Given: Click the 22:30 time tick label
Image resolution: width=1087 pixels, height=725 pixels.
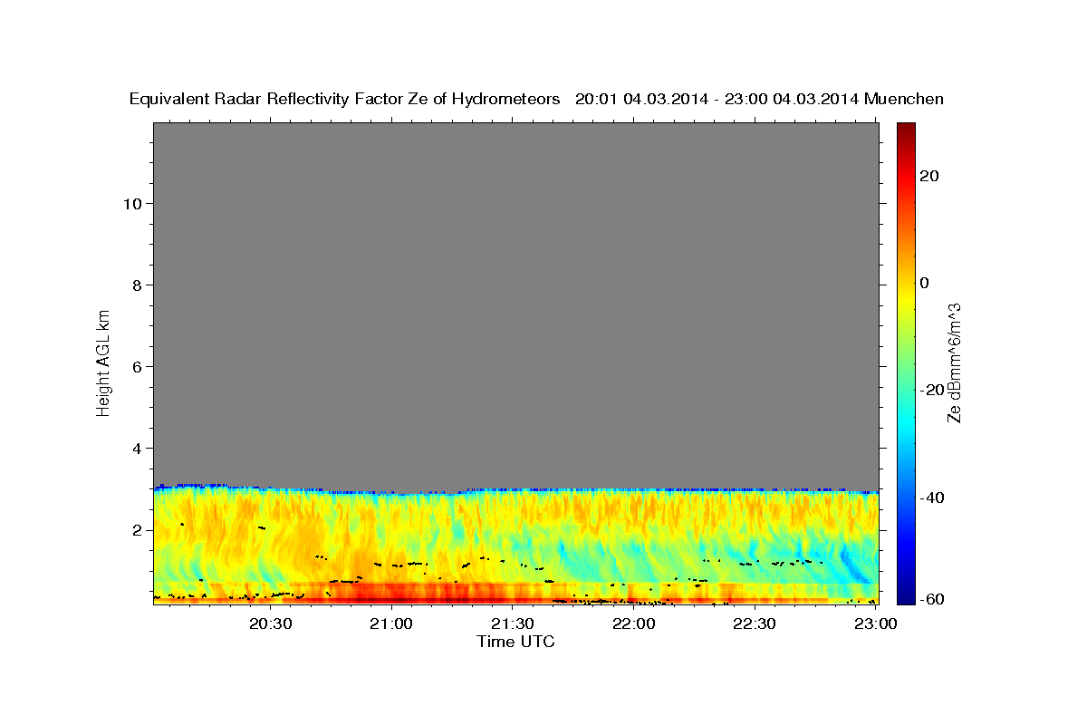Looking at the screenshot, I should (x=755, y=623).
